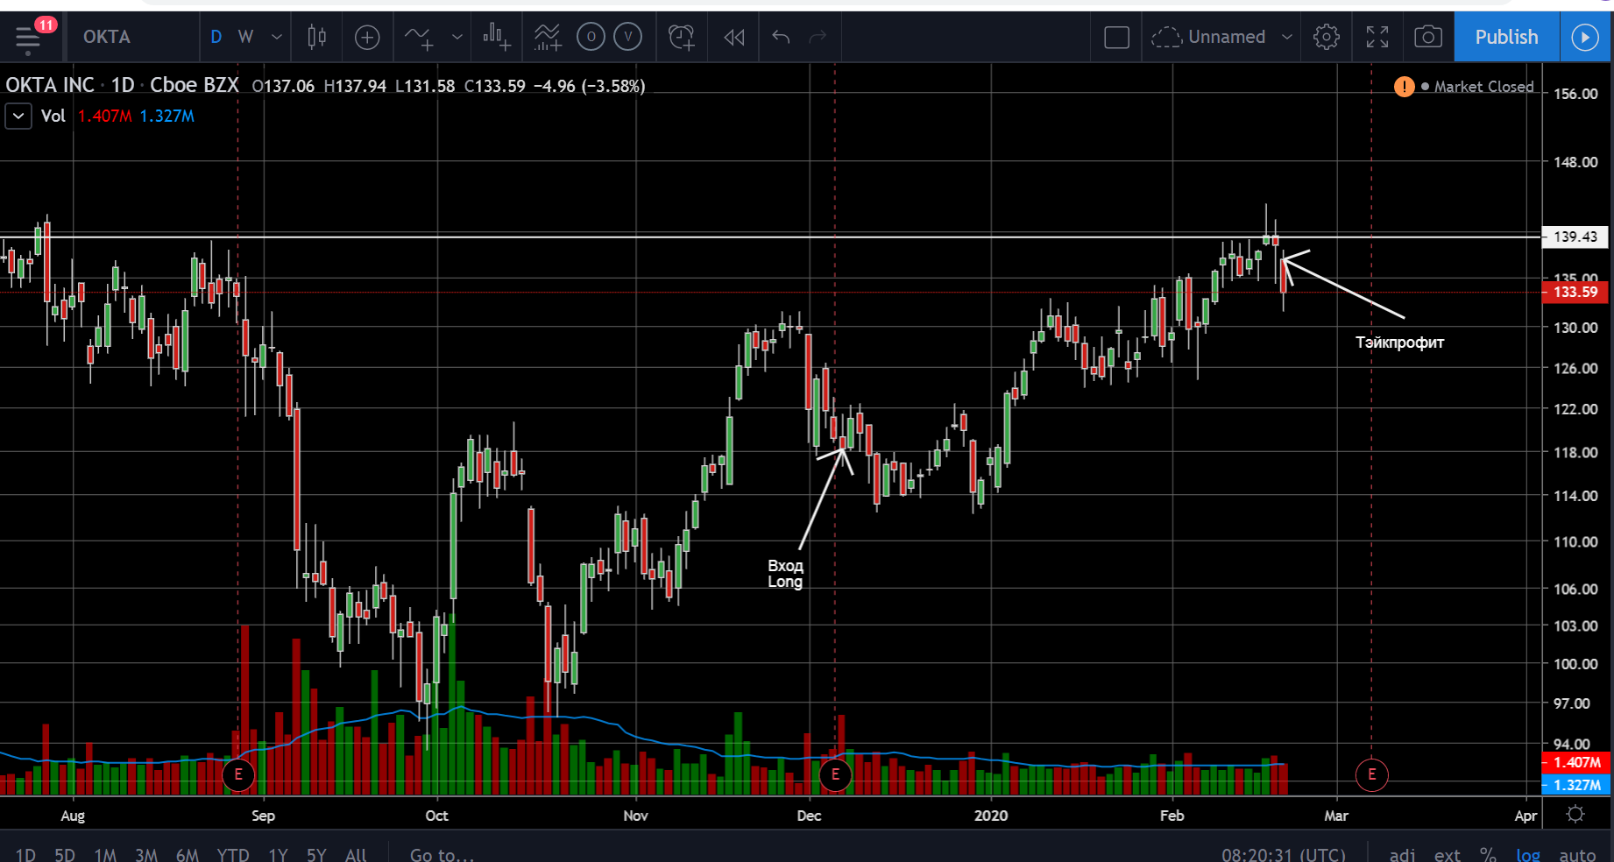Click the blue 1.327M volume MA label

1575,785
